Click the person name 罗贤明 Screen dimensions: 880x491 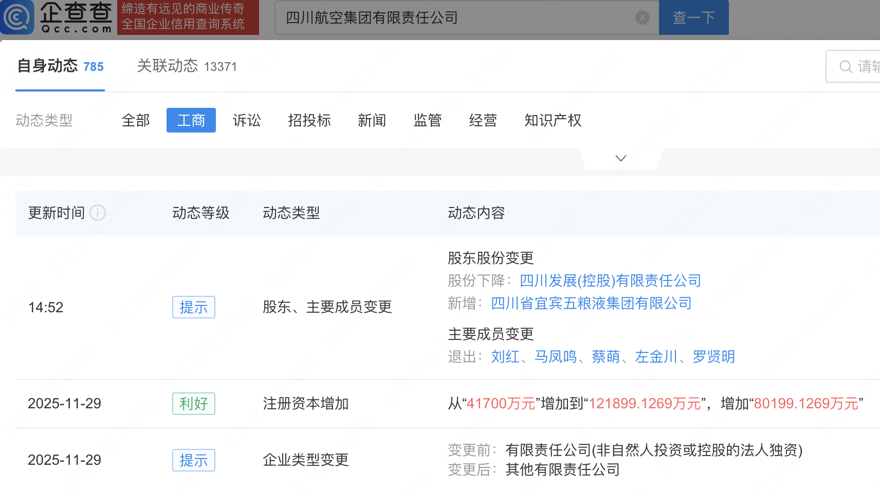point(713,356)
